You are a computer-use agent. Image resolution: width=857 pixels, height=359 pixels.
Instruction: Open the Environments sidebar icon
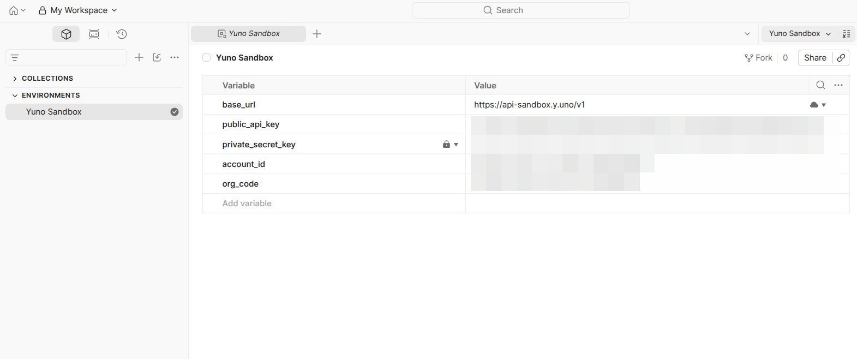click(x=94, y=34)
